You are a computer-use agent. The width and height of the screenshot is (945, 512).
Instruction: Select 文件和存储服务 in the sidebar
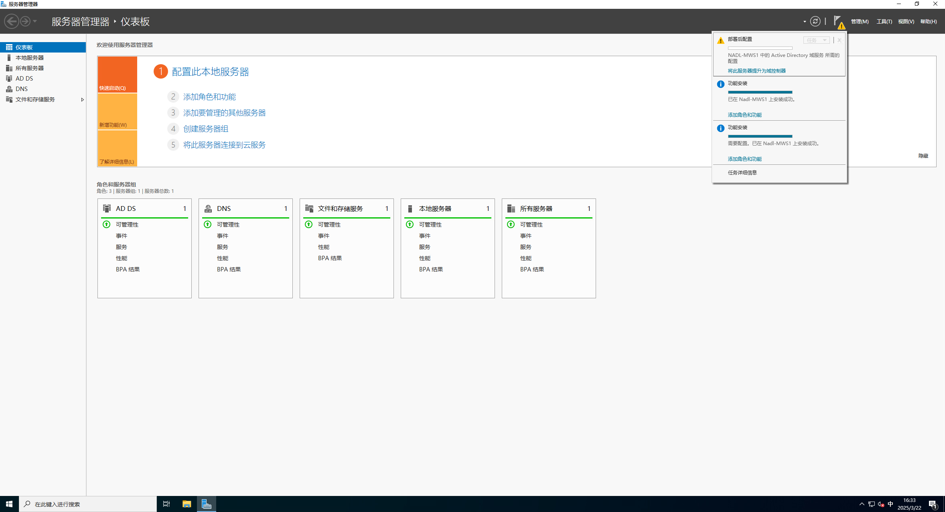point(43,99)
